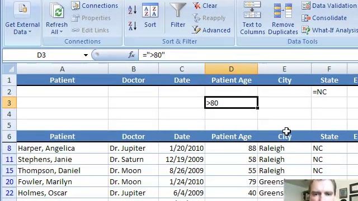Viewport: 358px width, 201px height.
Task: Click Text to Columns
Action: (x=252, y=18)
